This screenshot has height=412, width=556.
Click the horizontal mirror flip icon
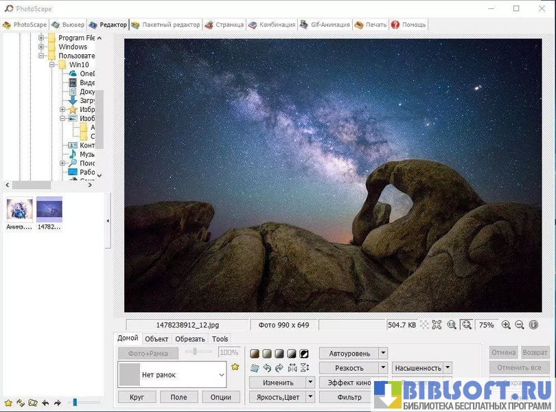tap(292, 368)
